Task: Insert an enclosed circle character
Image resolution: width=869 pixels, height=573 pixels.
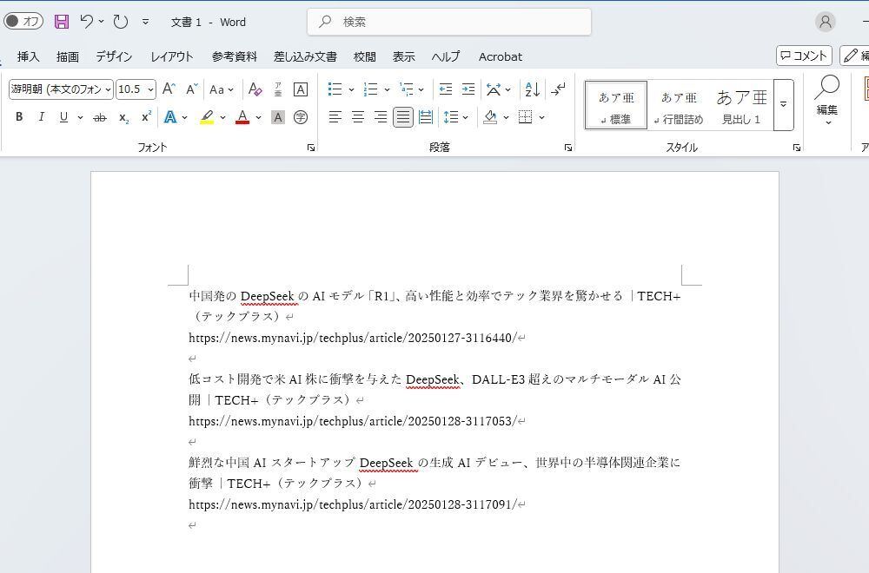Action: (301, 117)
